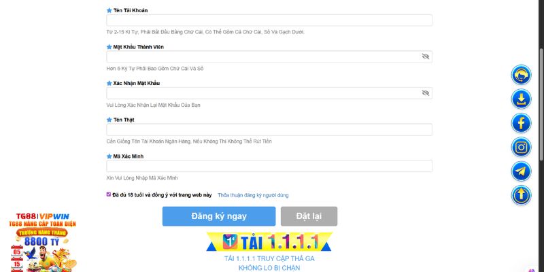Open the customer support headset icon
This screenshot has height=272, width=544.
coord(521,75)
